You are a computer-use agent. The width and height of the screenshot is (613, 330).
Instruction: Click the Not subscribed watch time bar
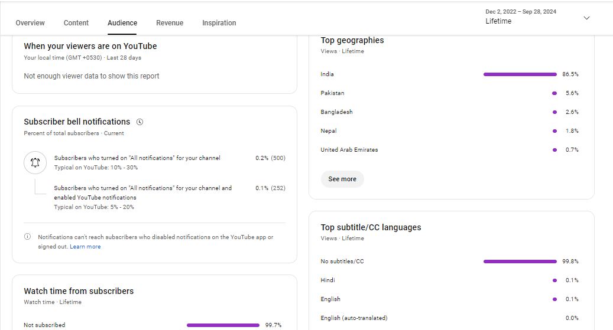point(223,325)
